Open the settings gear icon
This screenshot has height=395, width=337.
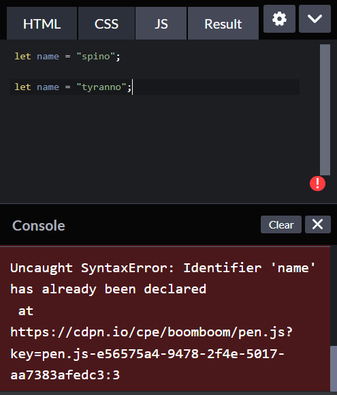tap(279, 19)
